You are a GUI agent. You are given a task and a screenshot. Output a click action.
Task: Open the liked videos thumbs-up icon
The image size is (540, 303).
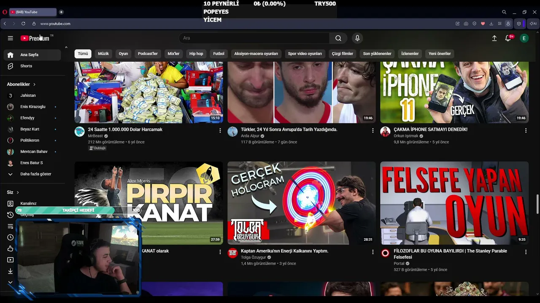[x=11, y=249]
